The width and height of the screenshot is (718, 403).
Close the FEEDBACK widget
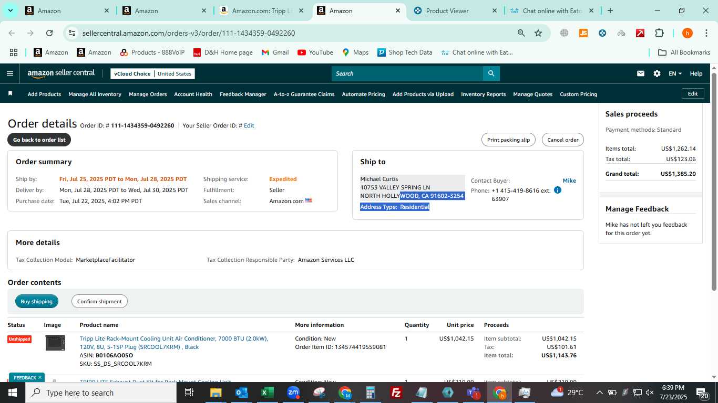[x=39, y=377]
